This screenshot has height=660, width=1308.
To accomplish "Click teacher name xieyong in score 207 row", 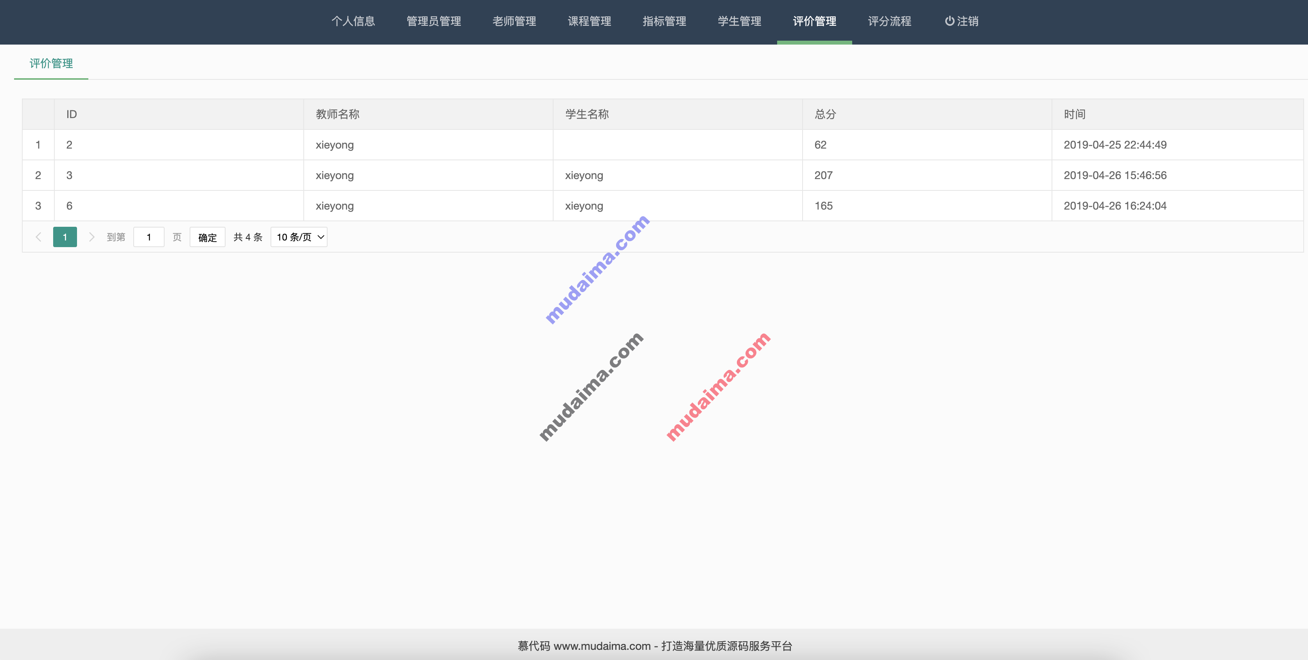I will click(335, 176).
